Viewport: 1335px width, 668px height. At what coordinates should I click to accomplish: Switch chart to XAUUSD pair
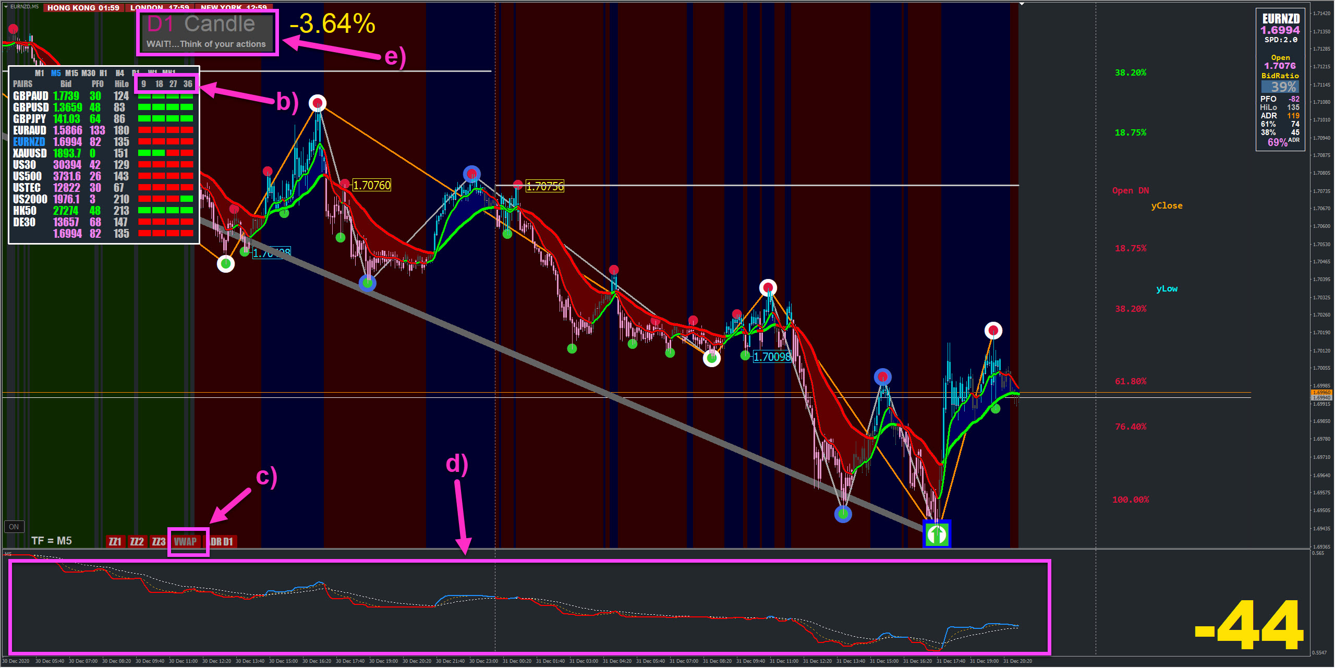pyautogui.click(x=30, y=153)
